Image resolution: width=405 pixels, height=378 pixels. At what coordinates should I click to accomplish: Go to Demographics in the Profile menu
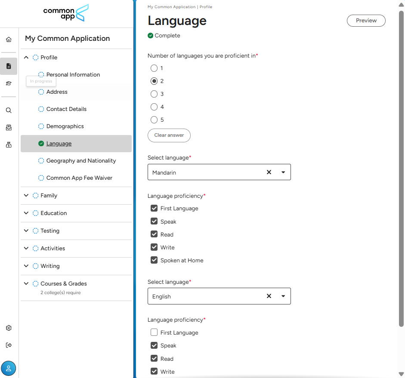[x=65, y=126]
